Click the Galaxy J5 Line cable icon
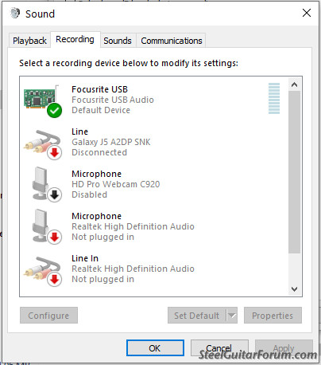321x365 pixels. click(x=42, y=142)
